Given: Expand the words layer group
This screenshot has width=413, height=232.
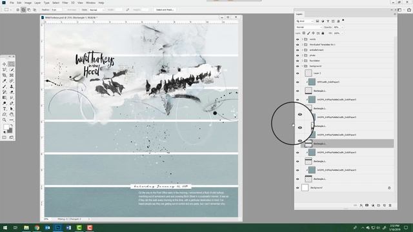Looking at the screenshot, I should (x=302, y=39).
